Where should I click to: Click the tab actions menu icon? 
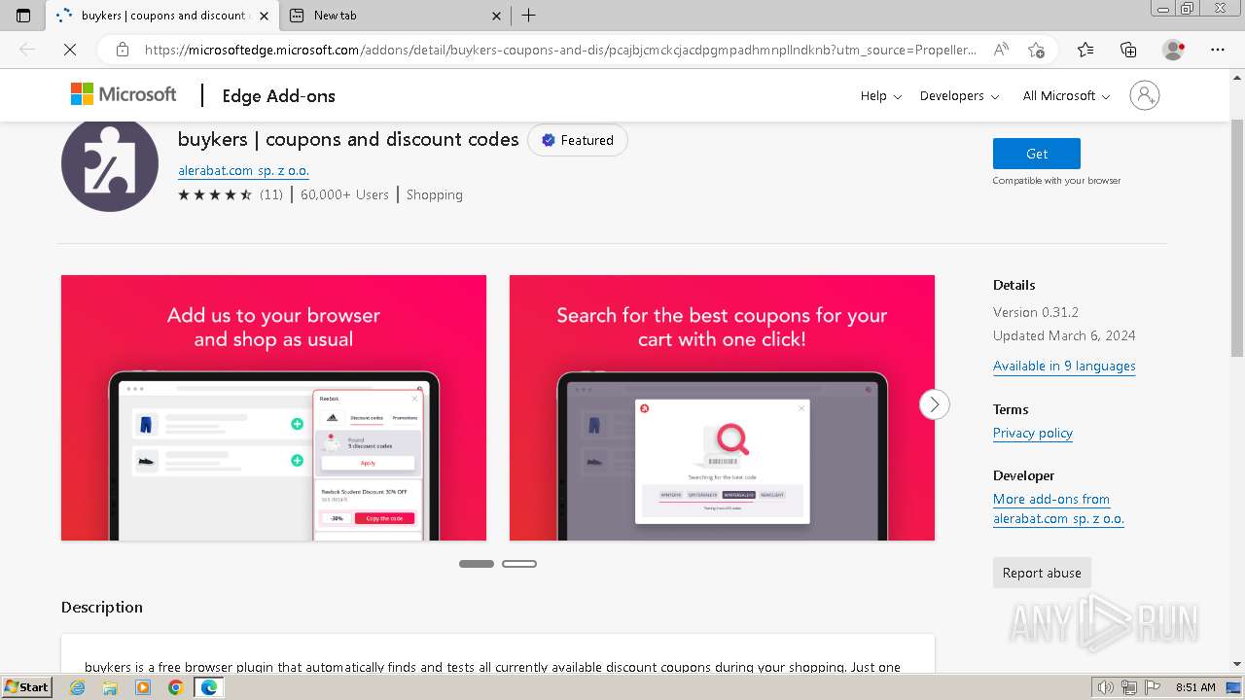23,16
